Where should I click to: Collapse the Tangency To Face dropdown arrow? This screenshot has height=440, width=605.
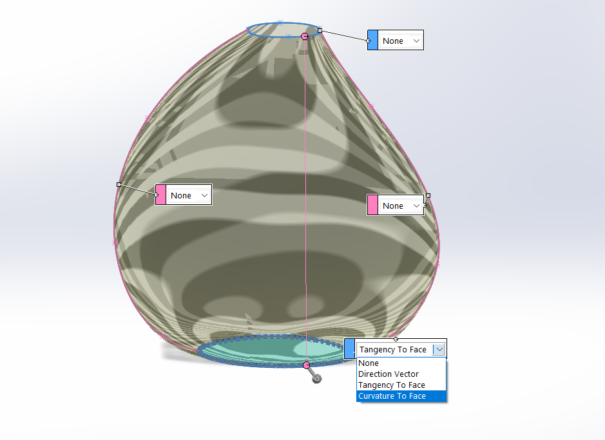pyautogui.click(x=439, y=349)
